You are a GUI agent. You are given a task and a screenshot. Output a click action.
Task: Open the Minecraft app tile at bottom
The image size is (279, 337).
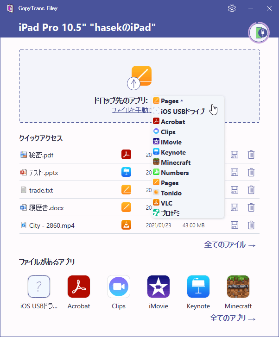pyautogui.click(x=238, y=292)
